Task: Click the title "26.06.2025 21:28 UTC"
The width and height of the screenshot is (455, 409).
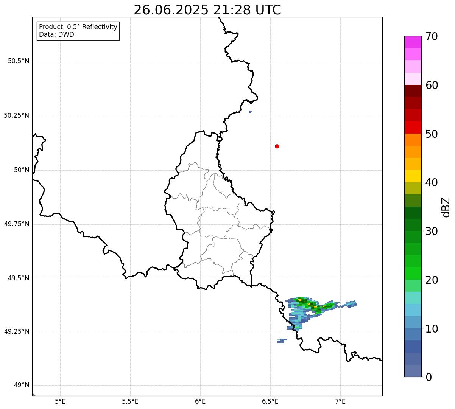Action: pos(207,10)
